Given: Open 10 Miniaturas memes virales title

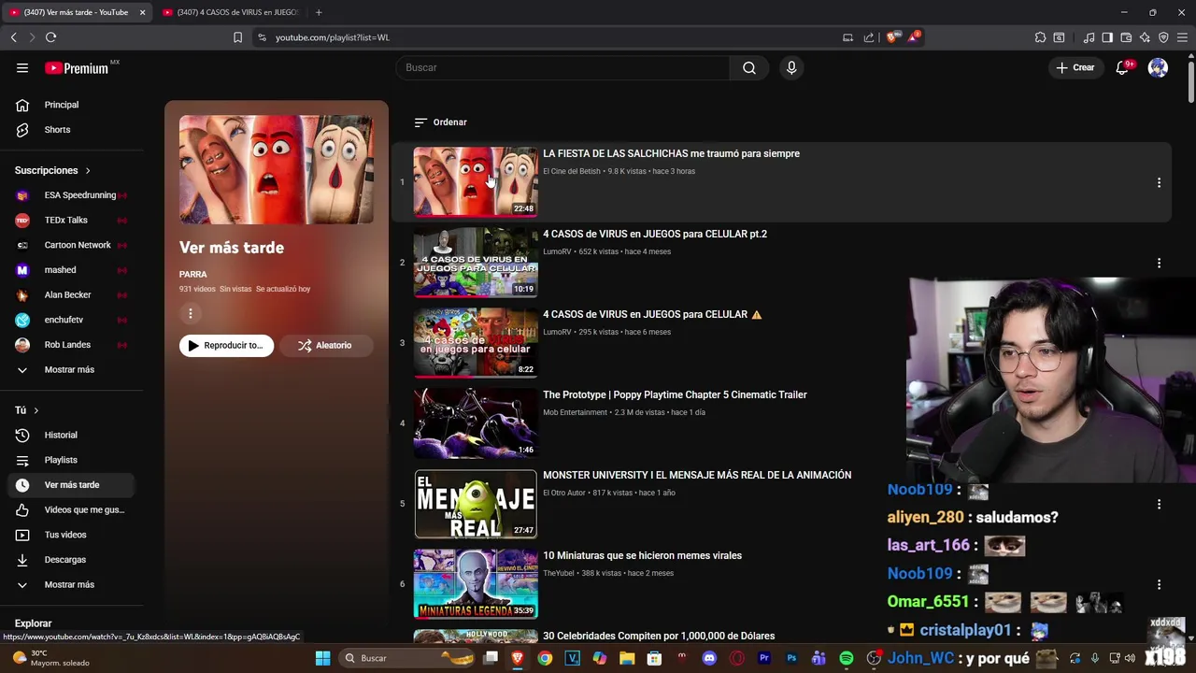Looking at the screenshot, I should (642, 555).
